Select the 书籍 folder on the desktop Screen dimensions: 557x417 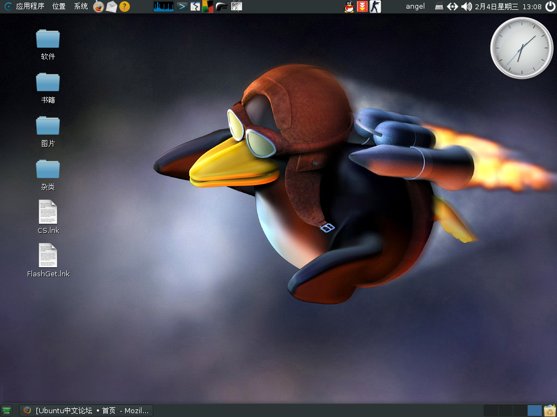[48, 89]
